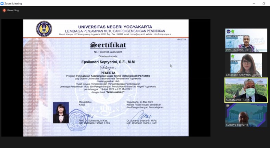Click the PESERTA label on certificate
The width and height of the screenshot is (270, 148).
coord(108,73)
